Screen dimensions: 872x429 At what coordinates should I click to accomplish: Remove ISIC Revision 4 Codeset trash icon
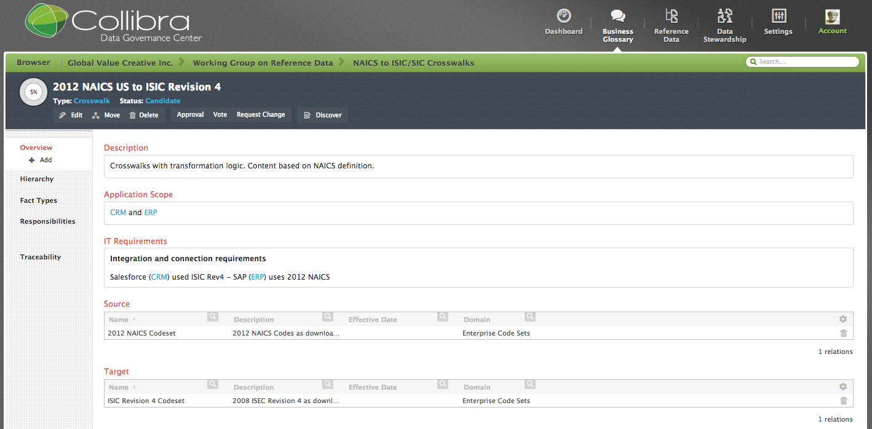point(844,401)
